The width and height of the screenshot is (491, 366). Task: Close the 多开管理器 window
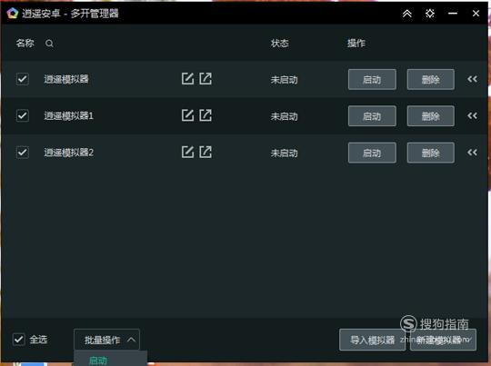coord(476,14)
